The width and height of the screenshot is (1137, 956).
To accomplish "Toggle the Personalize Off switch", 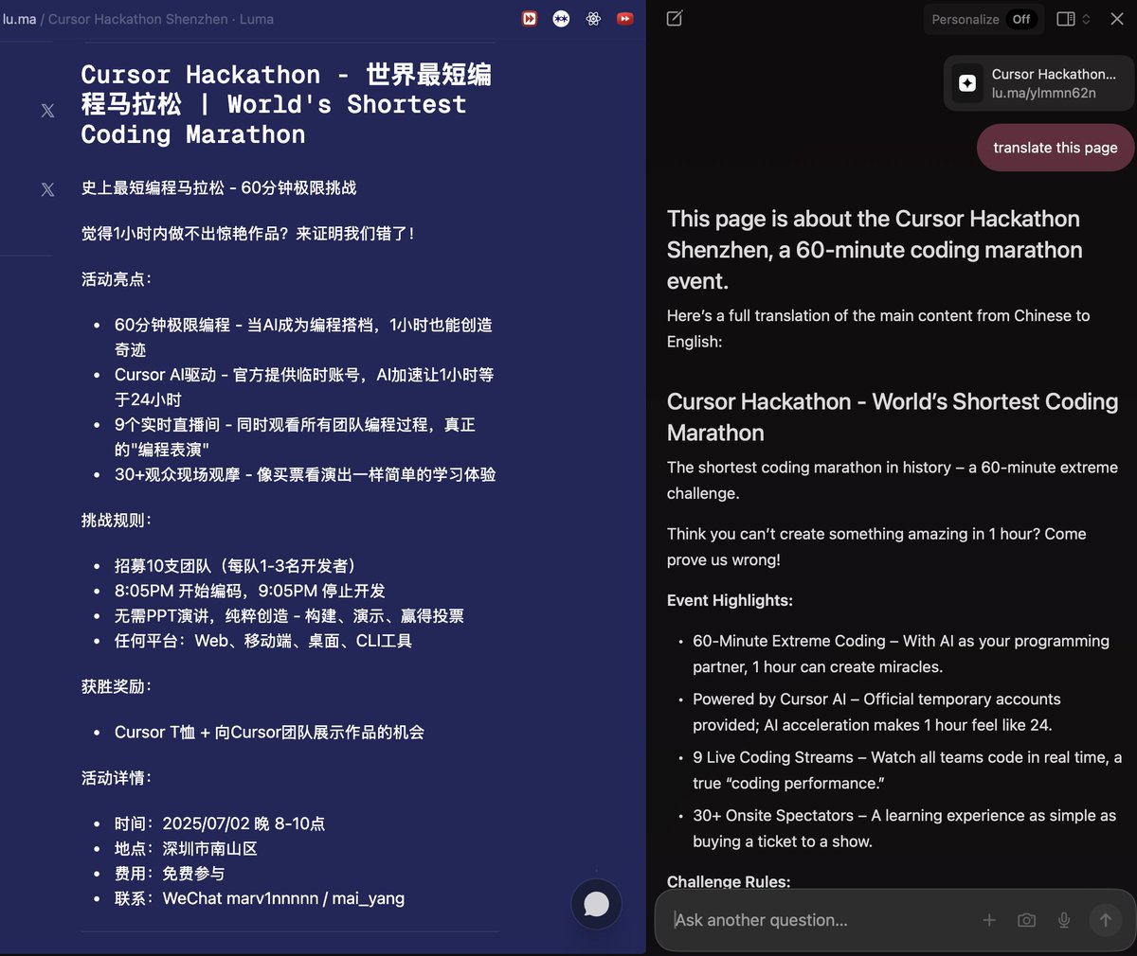I will click(1020, 19).
